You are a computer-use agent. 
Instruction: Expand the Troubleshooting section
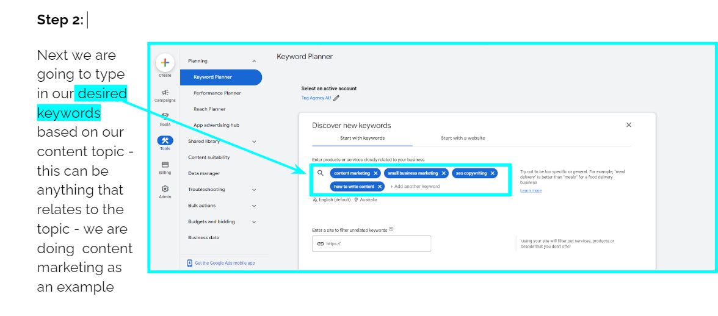pos(254,190)
